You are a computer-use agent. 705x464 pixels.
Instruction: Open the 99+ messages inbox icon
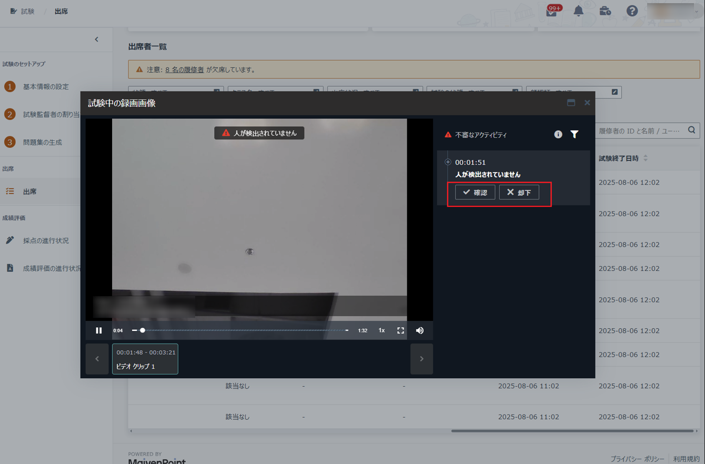click(x=552, y=12)
